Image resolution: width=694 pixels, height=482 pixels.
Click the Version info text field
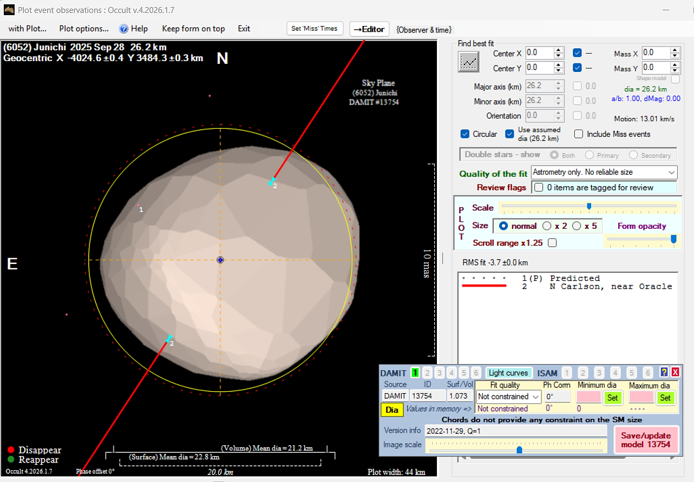click(515, 431)
